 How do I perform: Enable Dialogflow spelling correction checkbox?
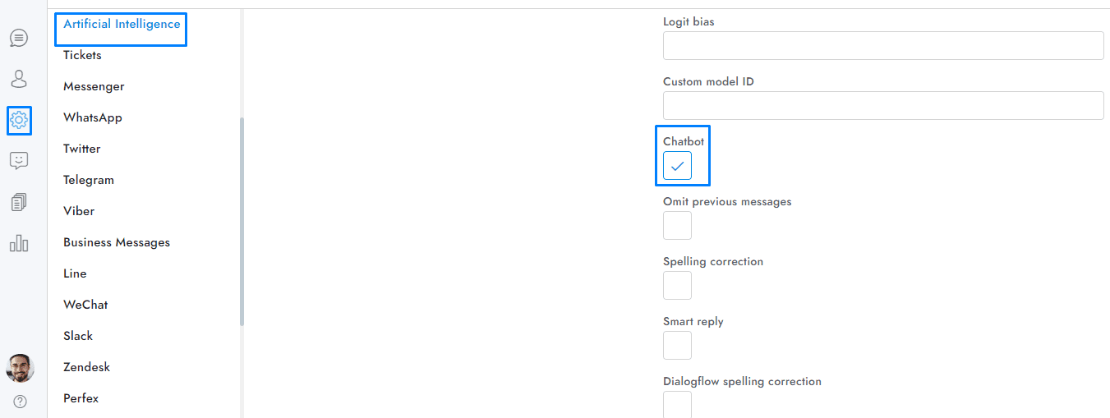677,404
